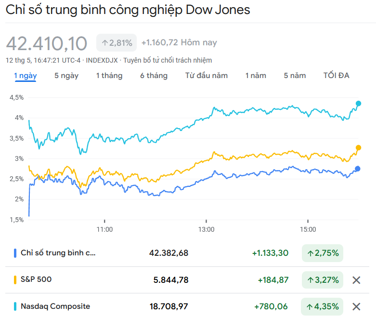Image resolution: width=376 pixels, height=317 pixels.
Task: Click the teal Nasdaq Composite color marker
Action: (15, 306)
